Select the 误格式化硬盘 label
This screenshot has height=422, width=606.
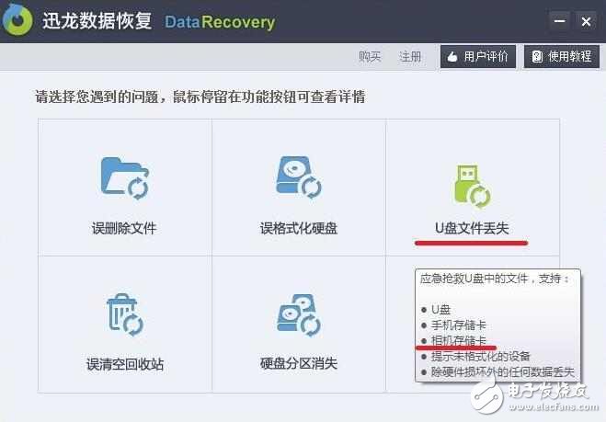299,228
